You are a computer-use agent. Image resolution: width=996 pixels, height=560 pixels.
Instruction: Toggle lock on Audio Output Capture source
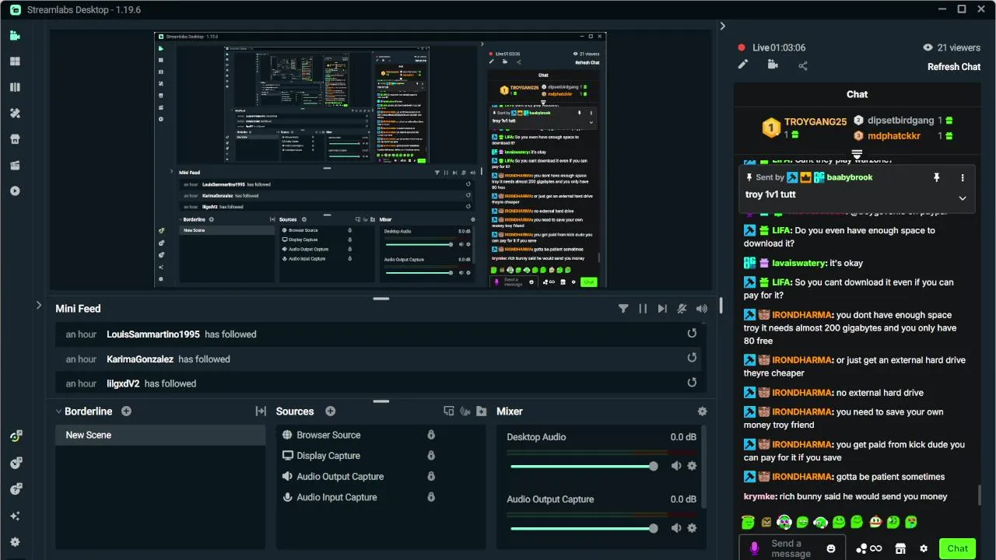point(431,476)
